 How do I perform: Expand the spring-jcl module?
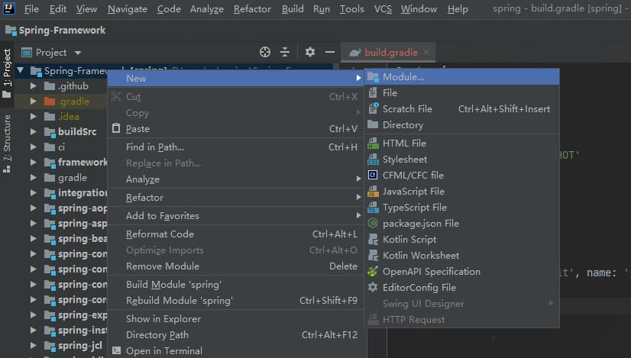[x=34, y=346]
